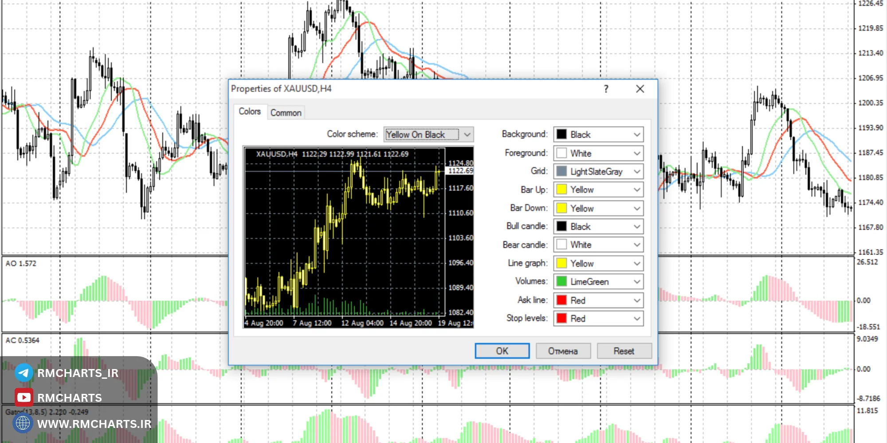Viewport: 887px width, 443px height.
Task: Click the question mark help icon in dialog
Action: tap(606, 89)
